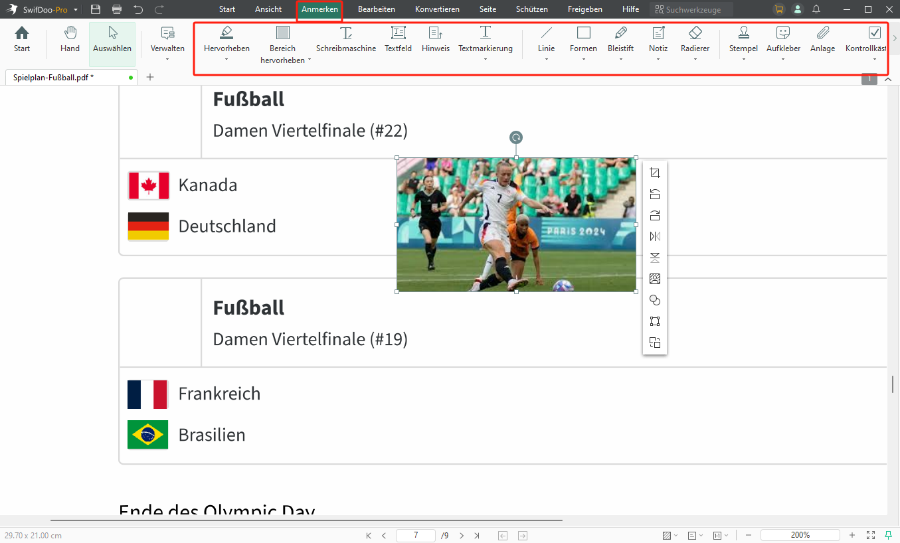This screenshot has width=900, height=543.
Task: Flip the image horizontally
Action: coord(655,236)
